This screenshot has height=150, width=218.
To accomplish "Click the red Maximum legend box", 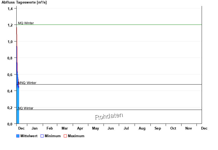I will pyautogui.click(x=65, y=136).
